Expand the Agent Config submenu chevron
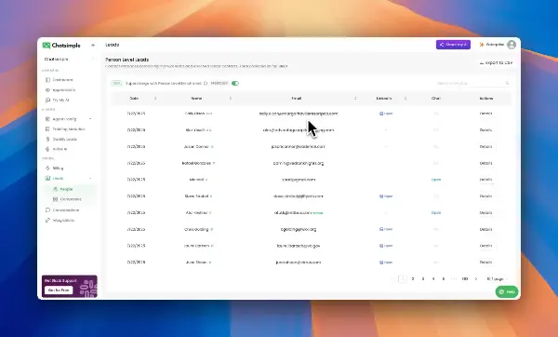The height and width of the screenshot is (337, 558). (90, 119)
